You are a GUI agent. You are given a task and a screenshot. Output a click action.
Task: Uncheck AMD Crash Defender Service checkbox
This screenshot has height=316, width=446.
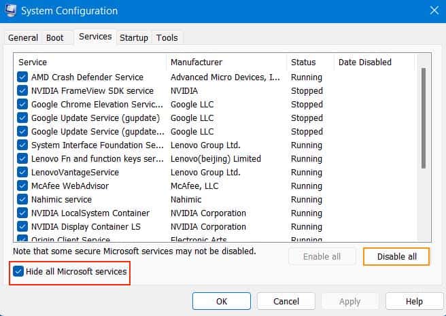coord(22,77)
